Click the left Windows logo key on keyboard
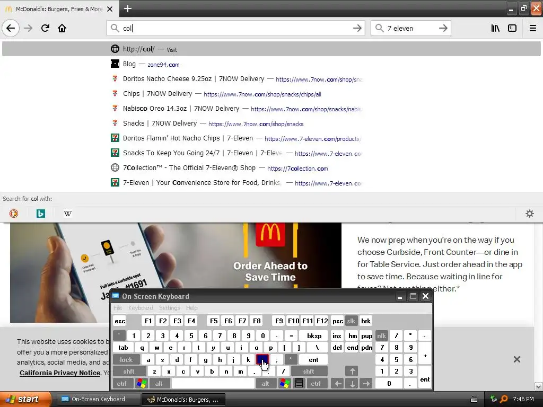Image resolution: width=543 pixels, height=407 pixels. coord(142,384)
